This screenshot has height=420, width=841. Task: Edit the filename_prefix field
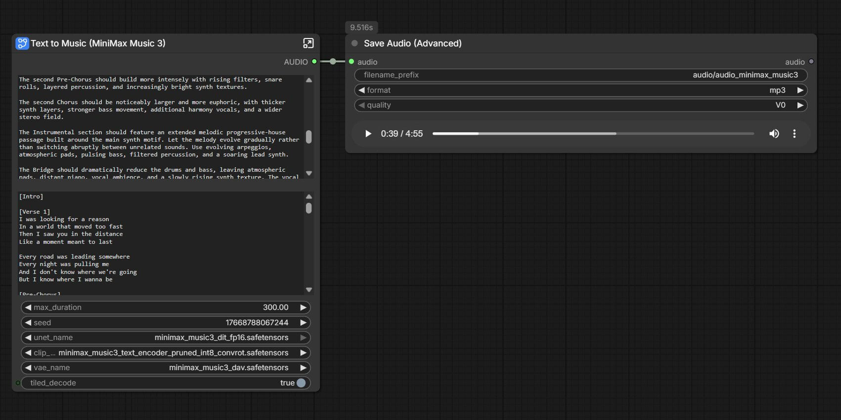click(581, 75)
